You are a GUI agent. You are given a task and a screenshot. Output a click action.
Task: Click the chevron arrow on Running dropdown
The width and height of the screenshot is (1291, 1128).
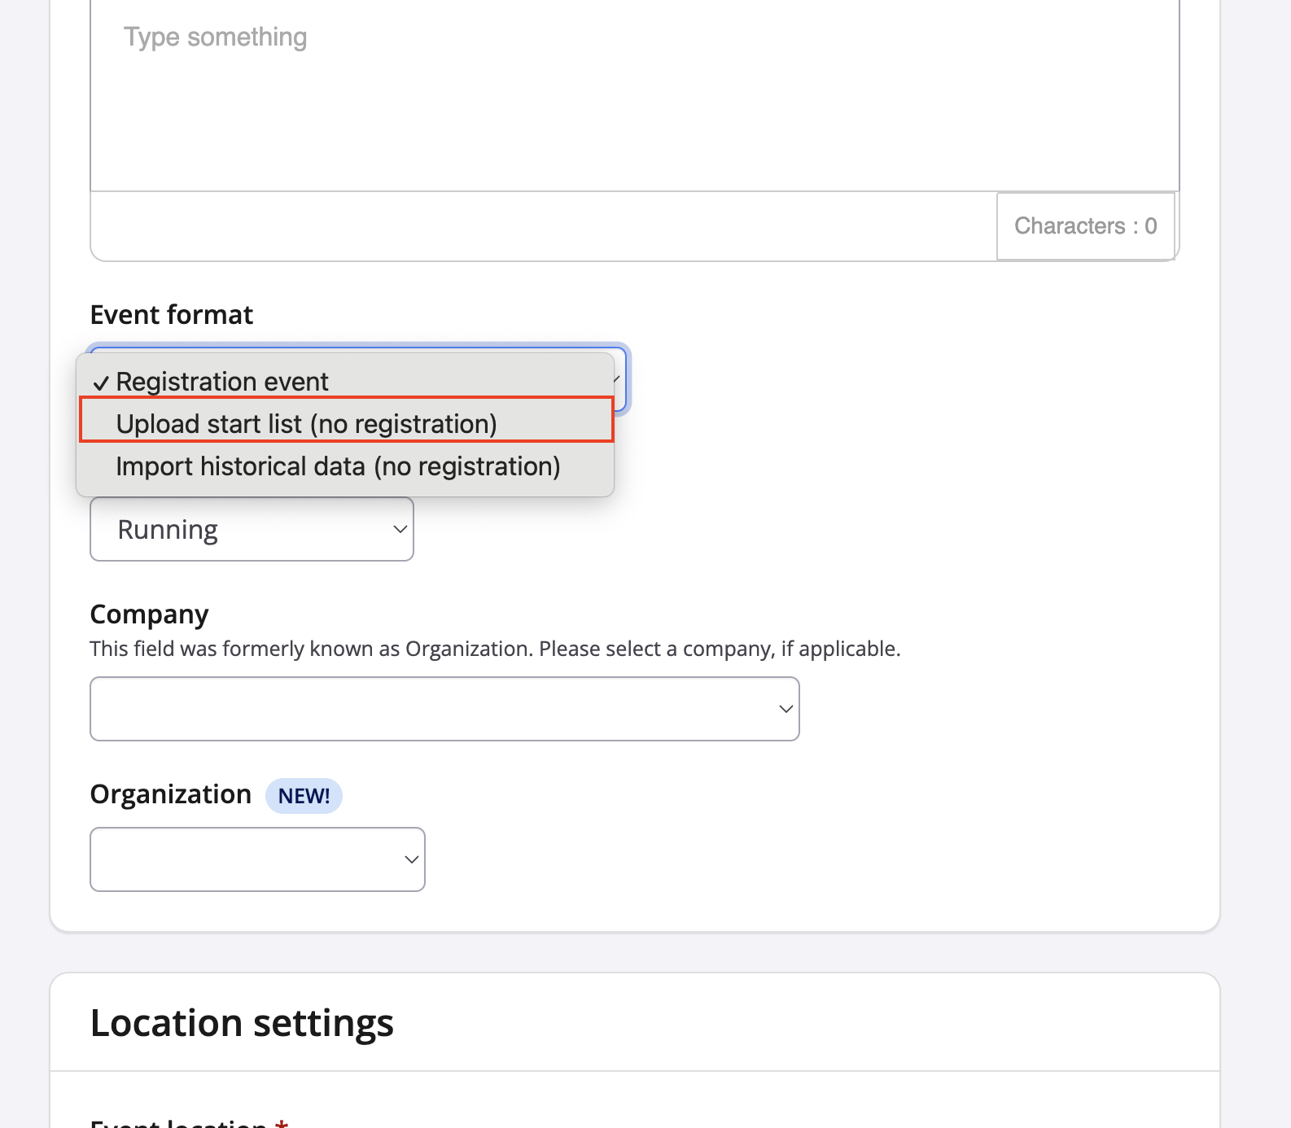pyautogui.click(x=400, y=529)
